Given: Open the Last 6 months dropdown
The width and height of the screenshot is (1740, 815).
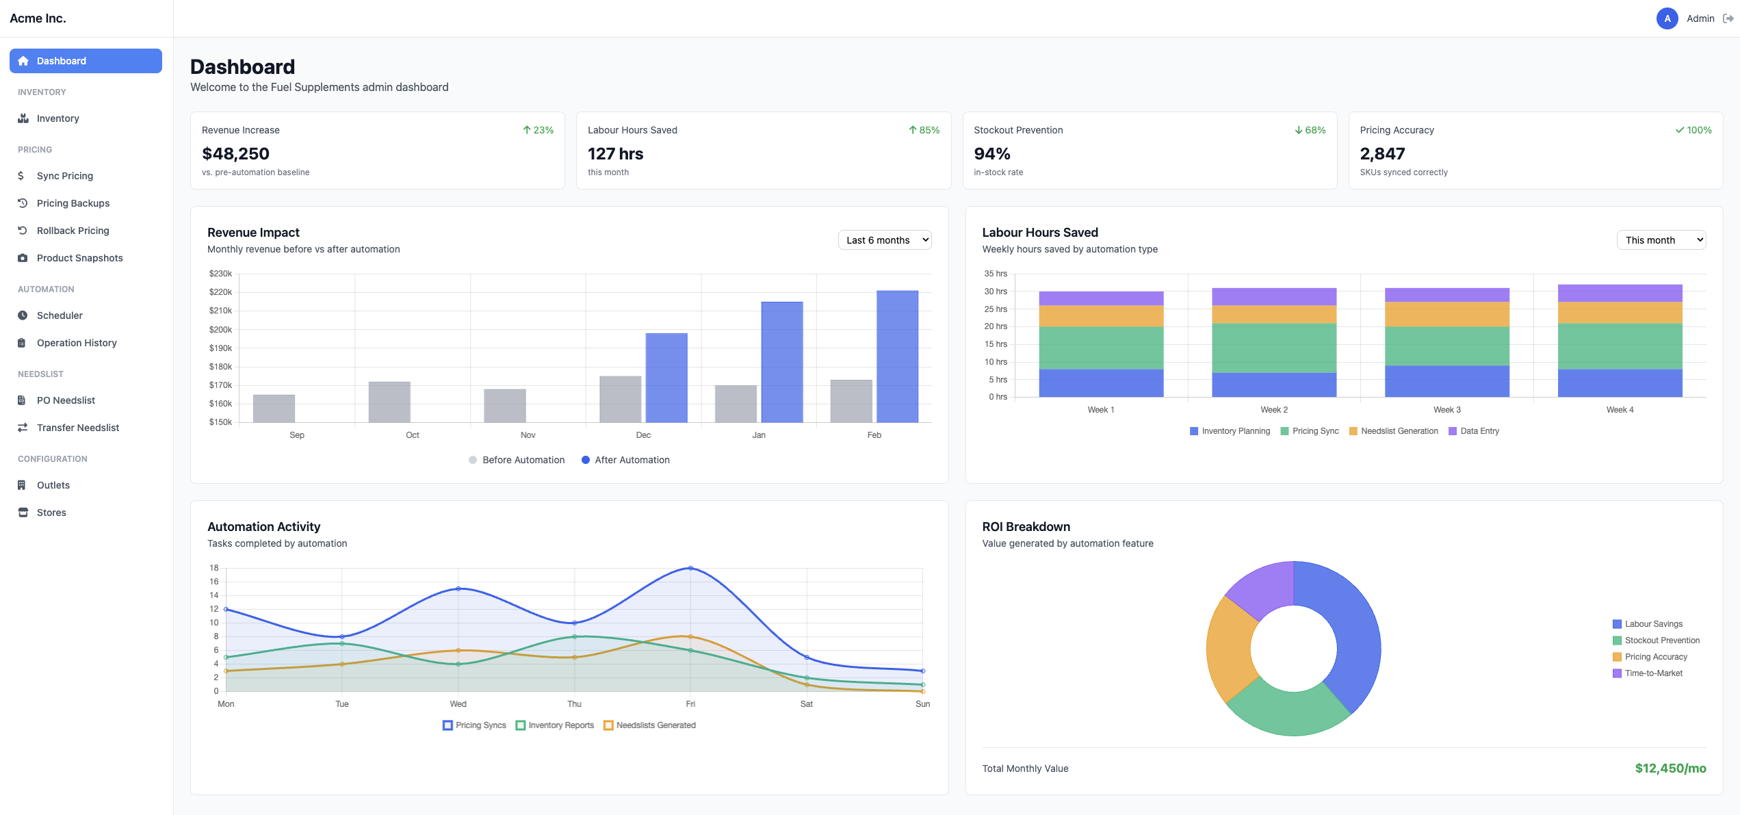Looking at the screenshot, I should 885,240.
